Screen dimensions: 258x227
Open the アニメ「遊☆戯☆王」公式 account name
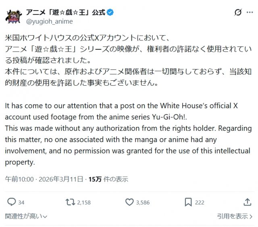tap(65, 12)
